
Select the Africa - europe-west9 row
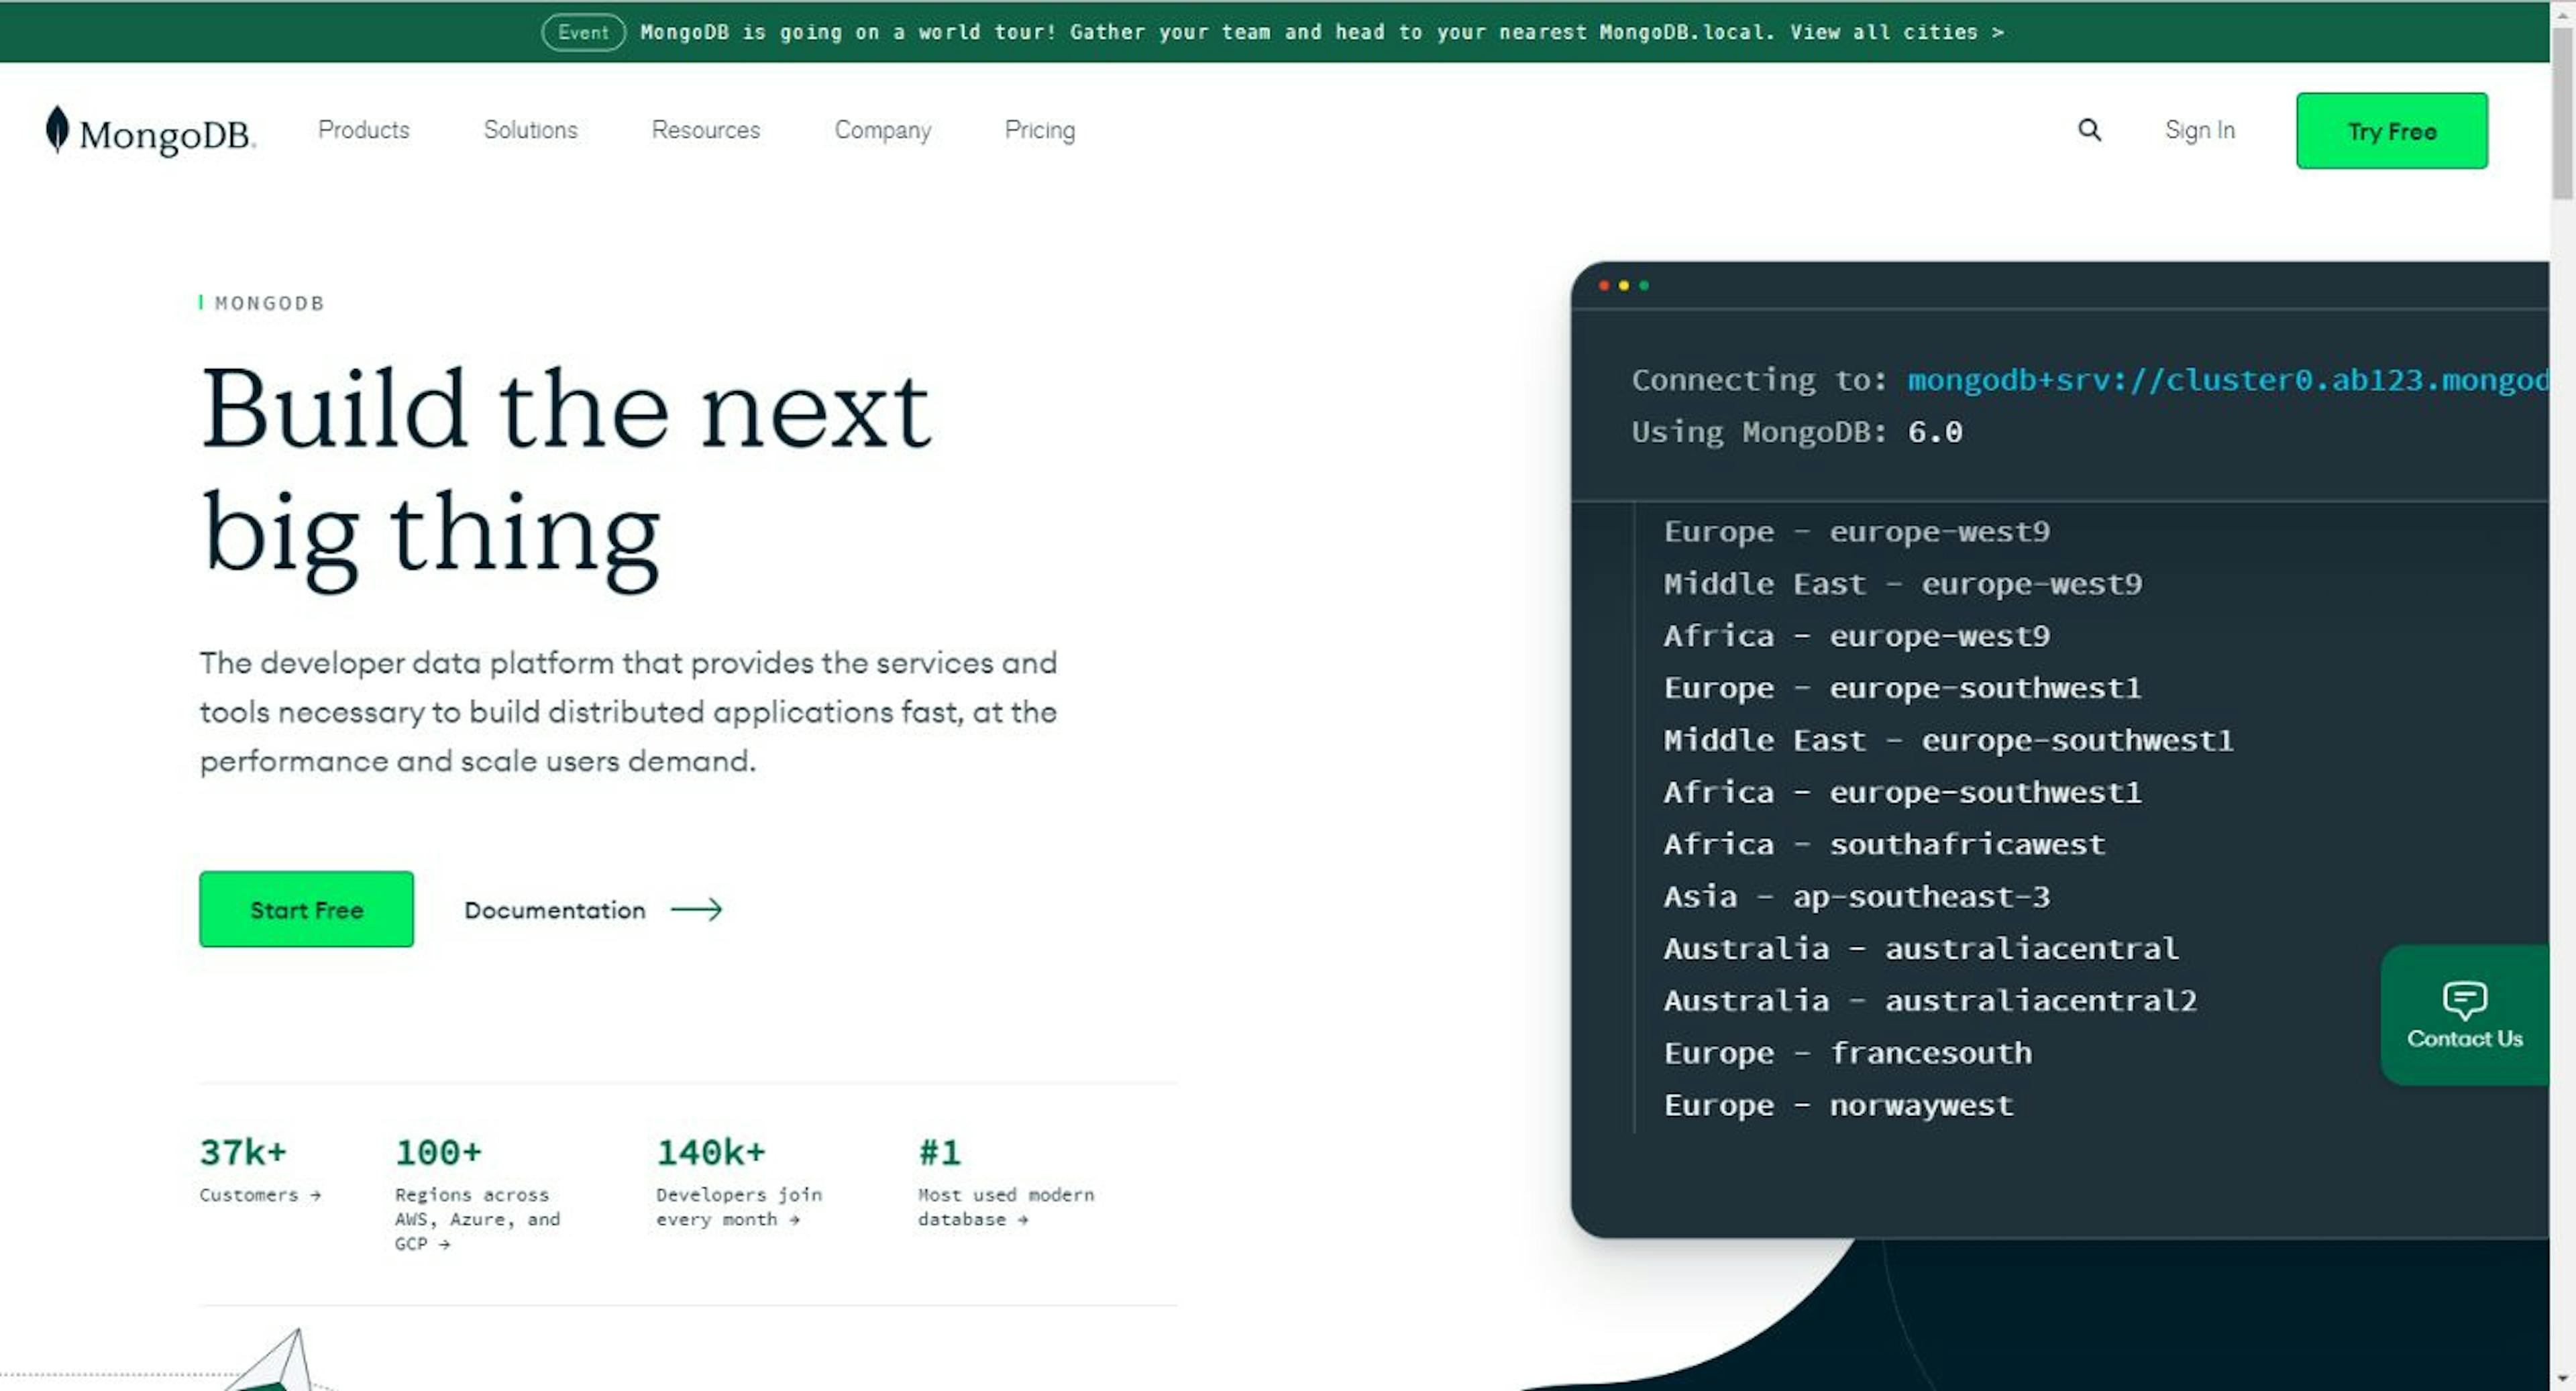click(x=1857, y=636)
